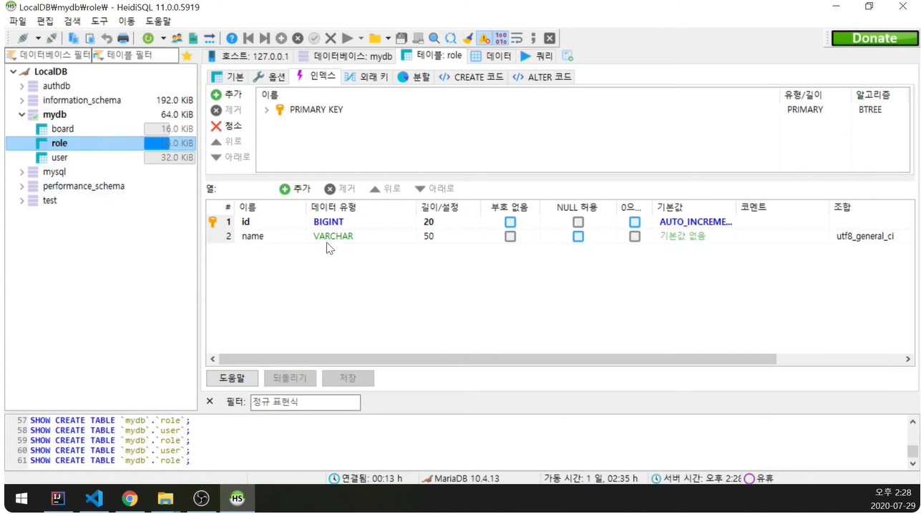Click the insert row plus icon
The height and width of the screenshot is (514, 921).
(281, 38)
